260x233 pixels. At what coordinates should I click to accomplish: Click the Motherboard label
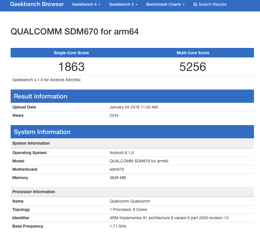(25, 169)
